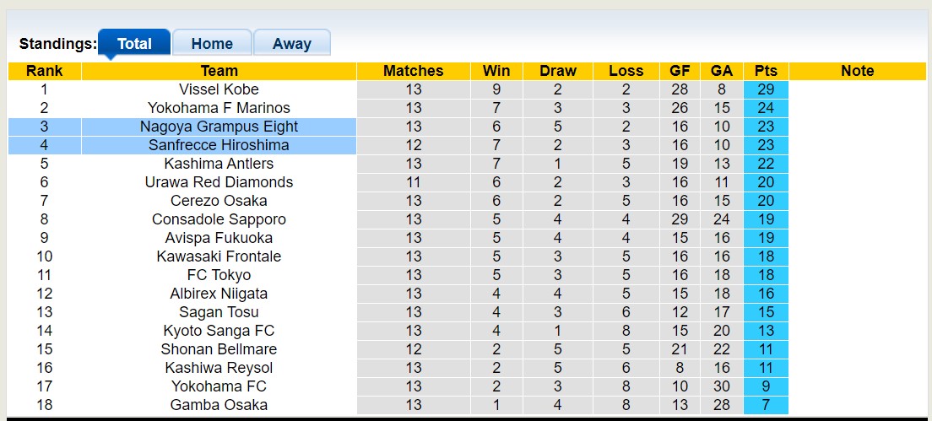
Task: Open the Away standings tab
Action: tap(291, 44)
